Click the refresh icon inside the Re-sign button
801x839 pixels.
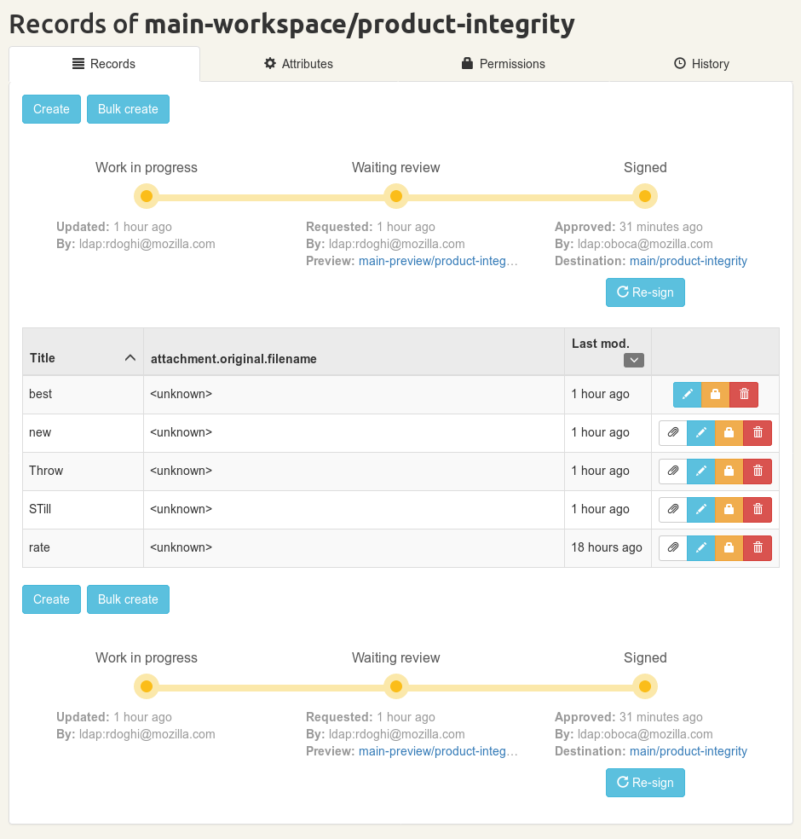pyautogui.click(x=621, y=292)
